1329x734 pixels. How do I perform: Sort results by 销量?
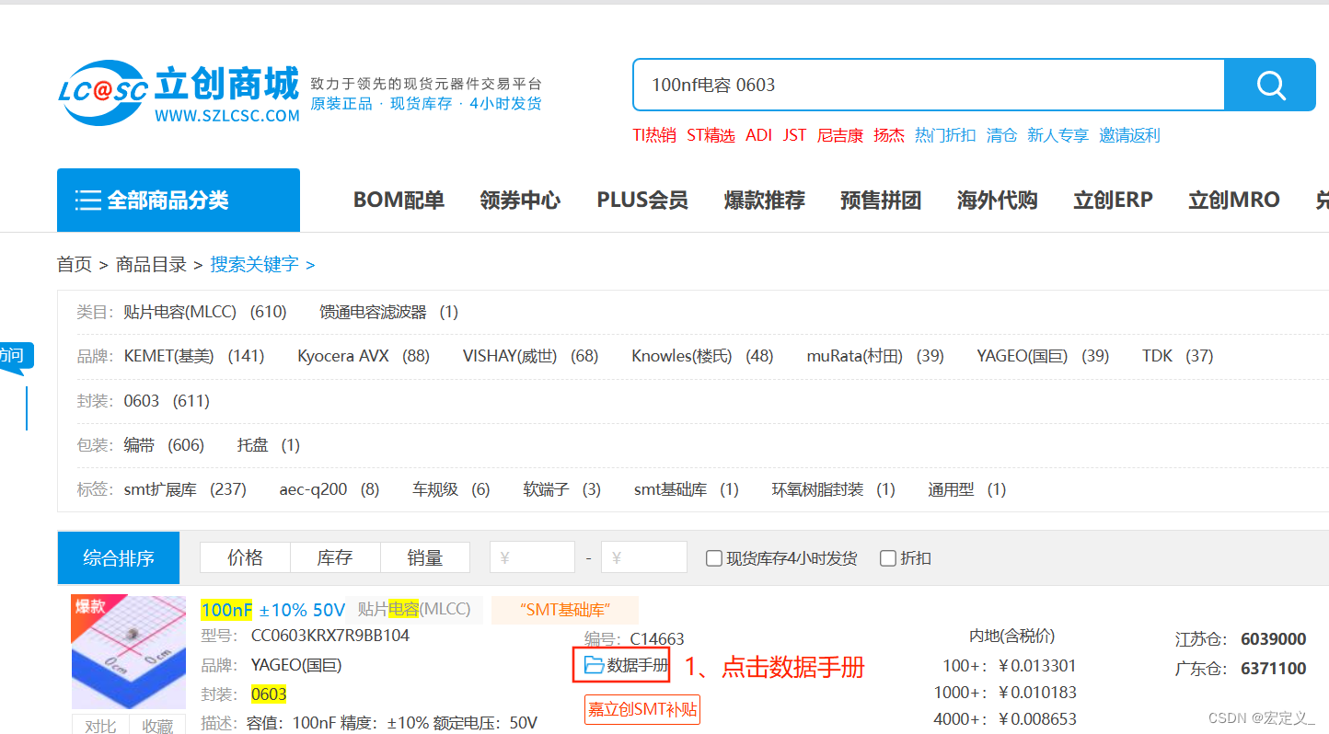[x=425, y=557]
